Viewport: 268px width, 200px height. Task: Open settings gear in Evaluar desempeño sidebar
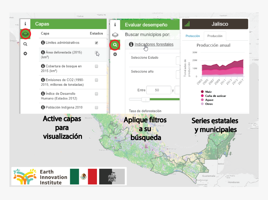pyautogui.click(x=115, y=54)
